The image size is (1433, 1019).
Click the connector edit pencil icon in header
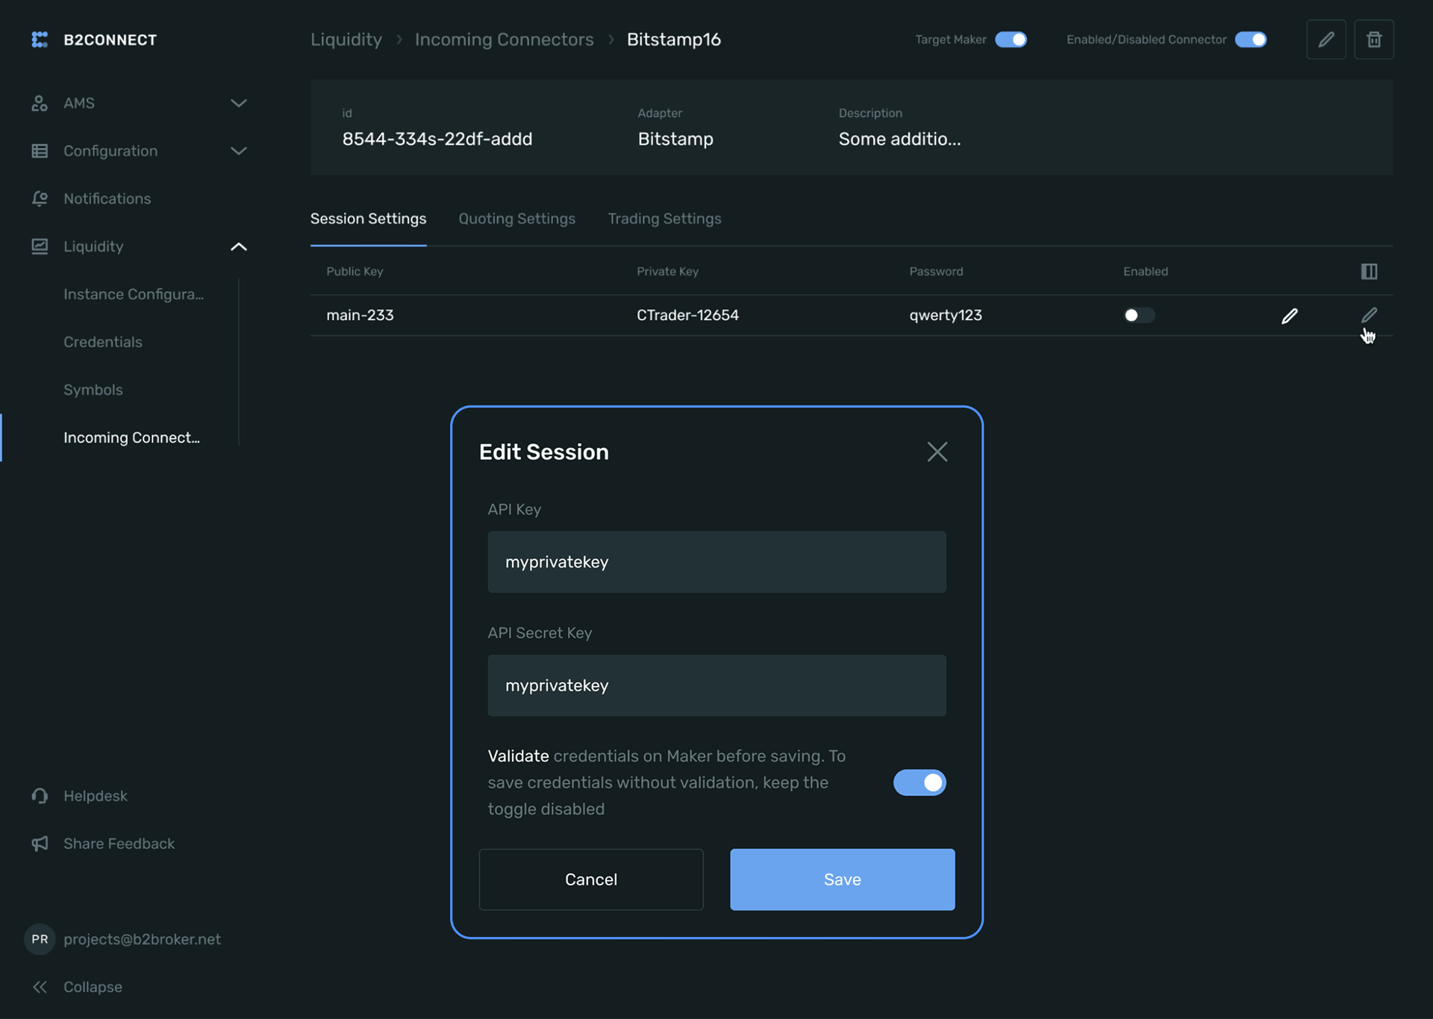[1326, 40]
